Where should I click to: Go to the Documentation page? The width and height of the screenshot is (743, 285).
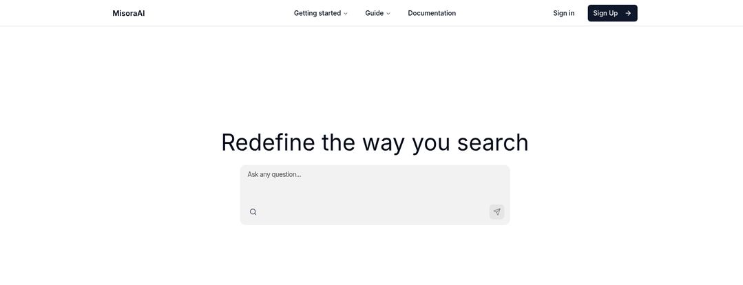point(432,13)
